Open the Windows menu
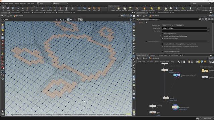 point(23,3)
